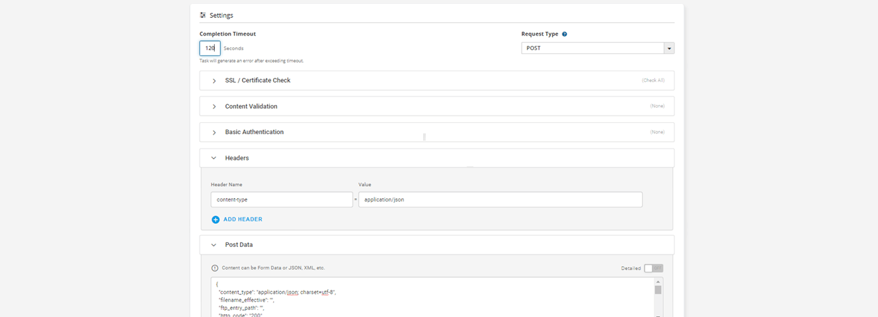This screenshot has width=878, height=317.
Task: Click the header Value application/json field
Action: [500, 199]
